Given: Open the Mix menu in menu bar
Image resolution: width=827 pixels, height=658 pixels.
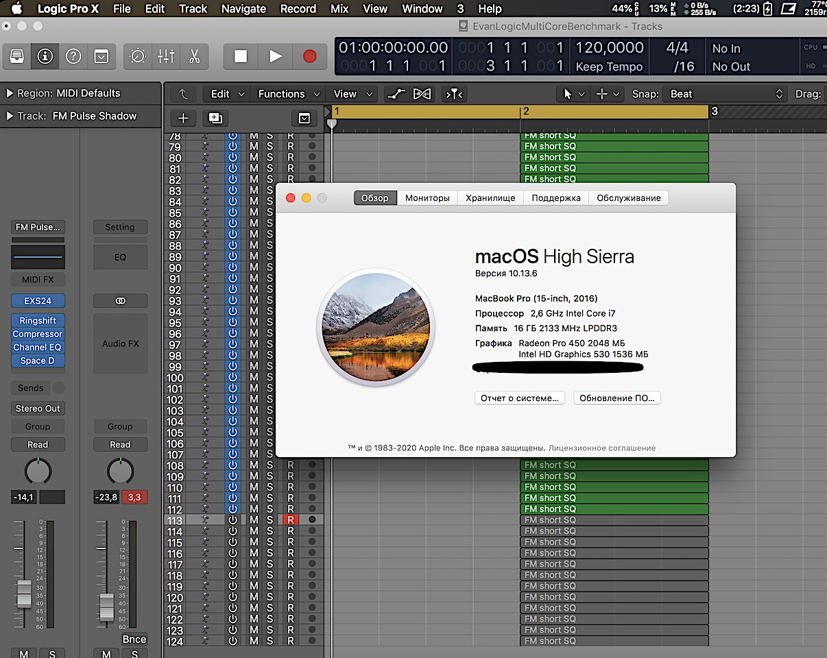Looking at the screenshot, I should [339, 9].
